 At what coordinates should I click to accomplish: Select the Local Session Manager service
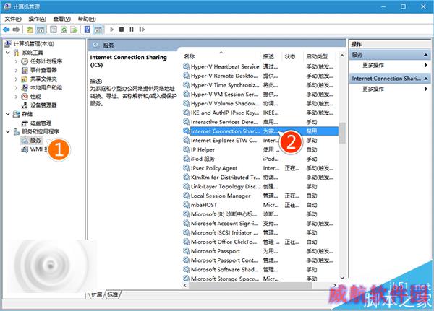[x=260, y=196]
